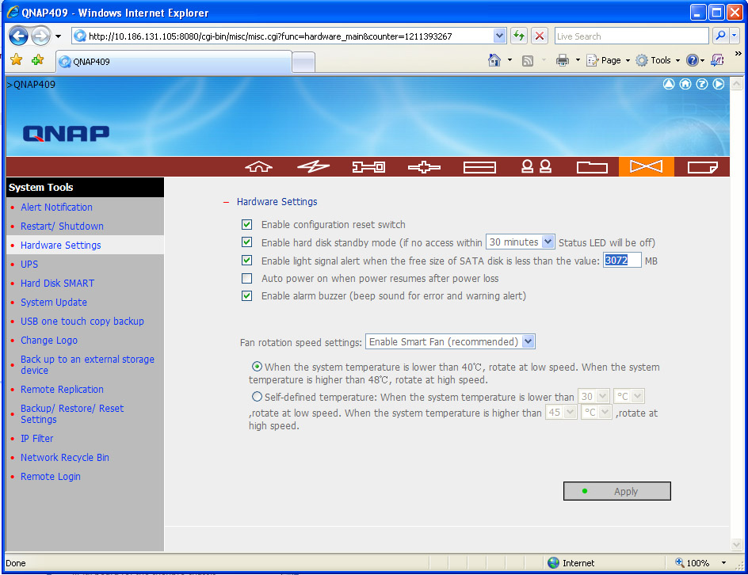Open the high temperature 45 dropdown
748x575 pixels.
click(561, 412)
